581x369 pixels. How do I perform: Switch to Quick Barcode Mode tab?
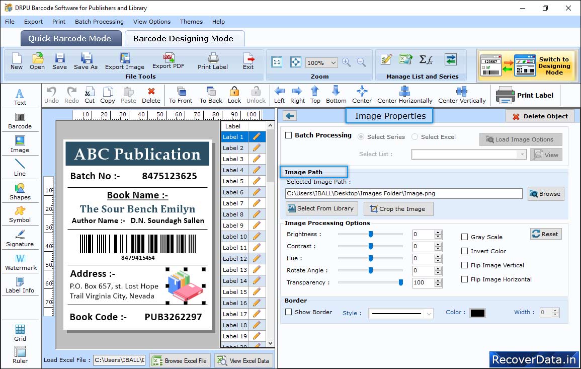[x=71, y=39]
